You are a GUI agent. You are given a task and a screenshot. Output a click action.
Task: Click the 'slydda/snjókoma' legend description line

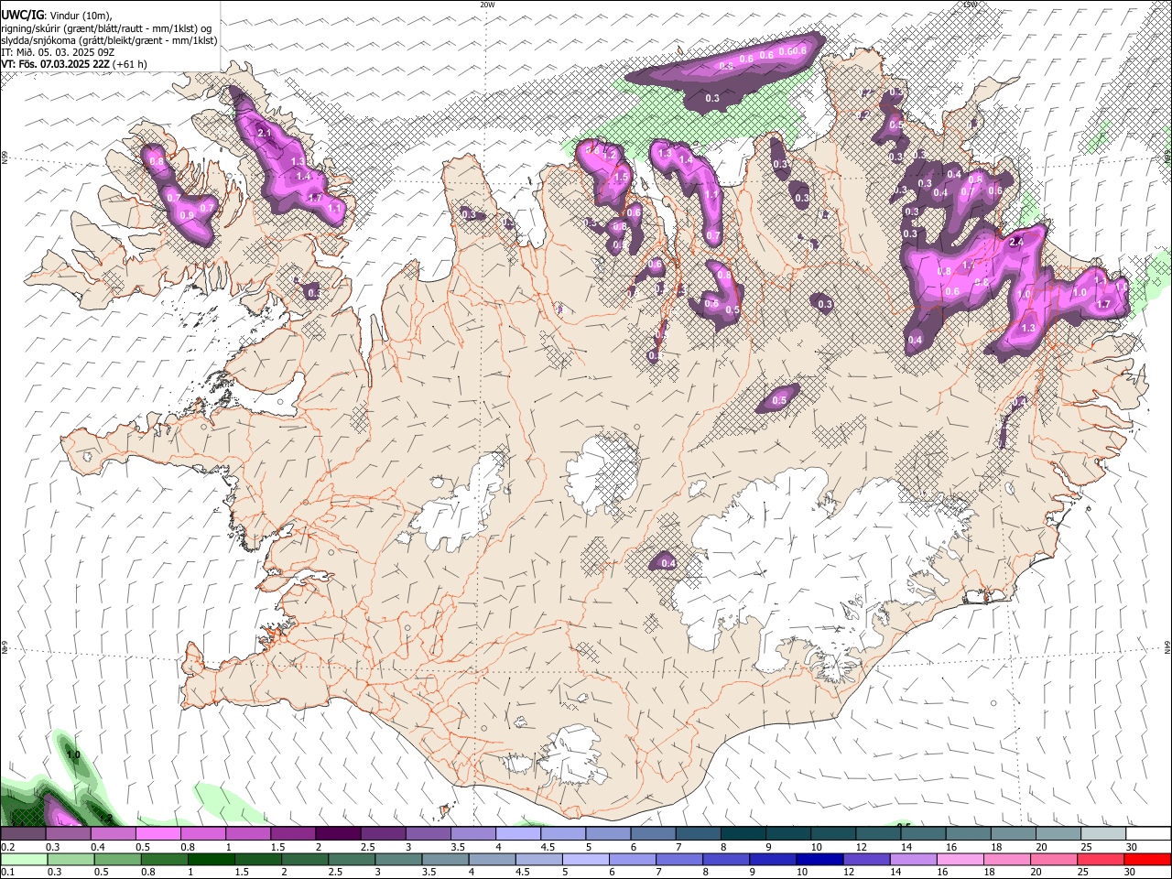(109, 40)
